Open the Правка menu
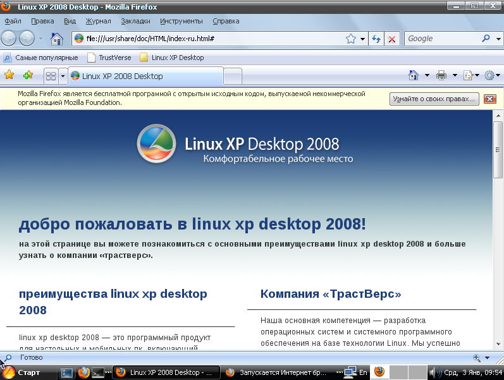504x380 pixels. click(x=42, y=21)
